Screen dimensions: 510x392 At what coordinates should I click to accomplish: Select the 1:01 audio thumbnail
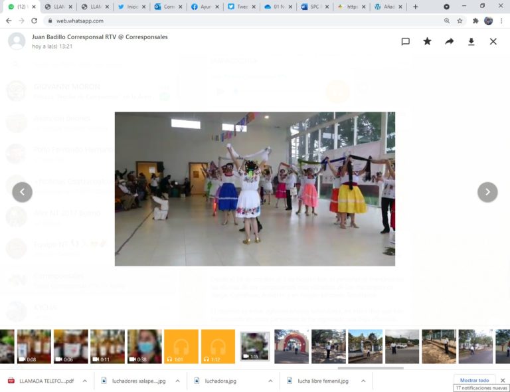(181, 346)
